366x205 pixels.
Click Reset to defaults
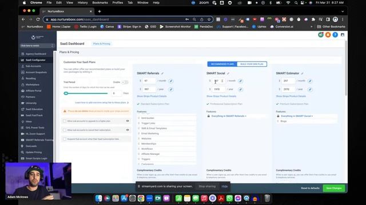point(310,188)
